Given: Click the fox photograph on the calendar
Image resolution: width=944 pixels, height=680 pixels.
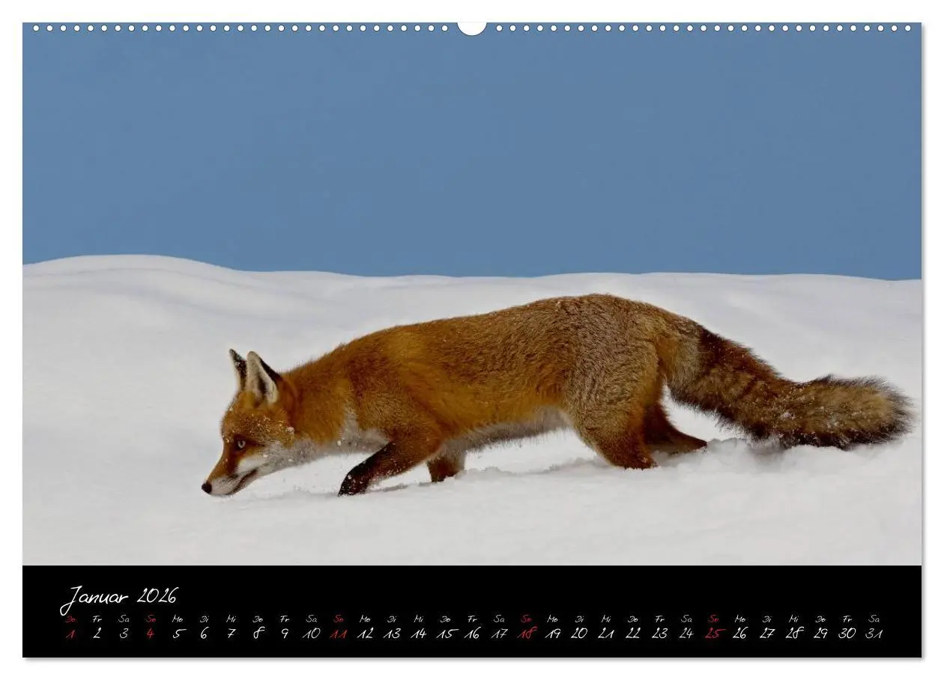Looking at the screenshot, I should point(472,294).
